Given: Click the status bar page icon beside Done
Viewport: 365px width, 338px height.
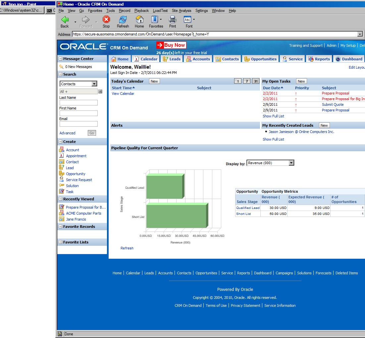Looking at the screenshot, I should [x=60, y=334].
